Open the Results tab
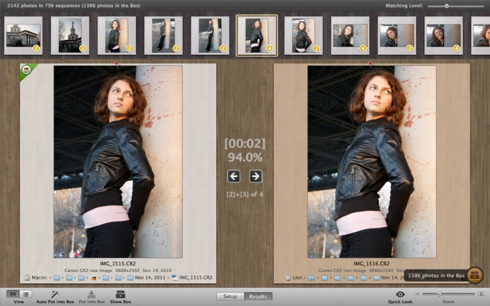490x306 pixels. point(258,296)
